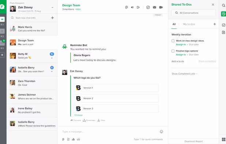Vote for Version 2 logo option
226x144 pixels.
tap(116, 98)
